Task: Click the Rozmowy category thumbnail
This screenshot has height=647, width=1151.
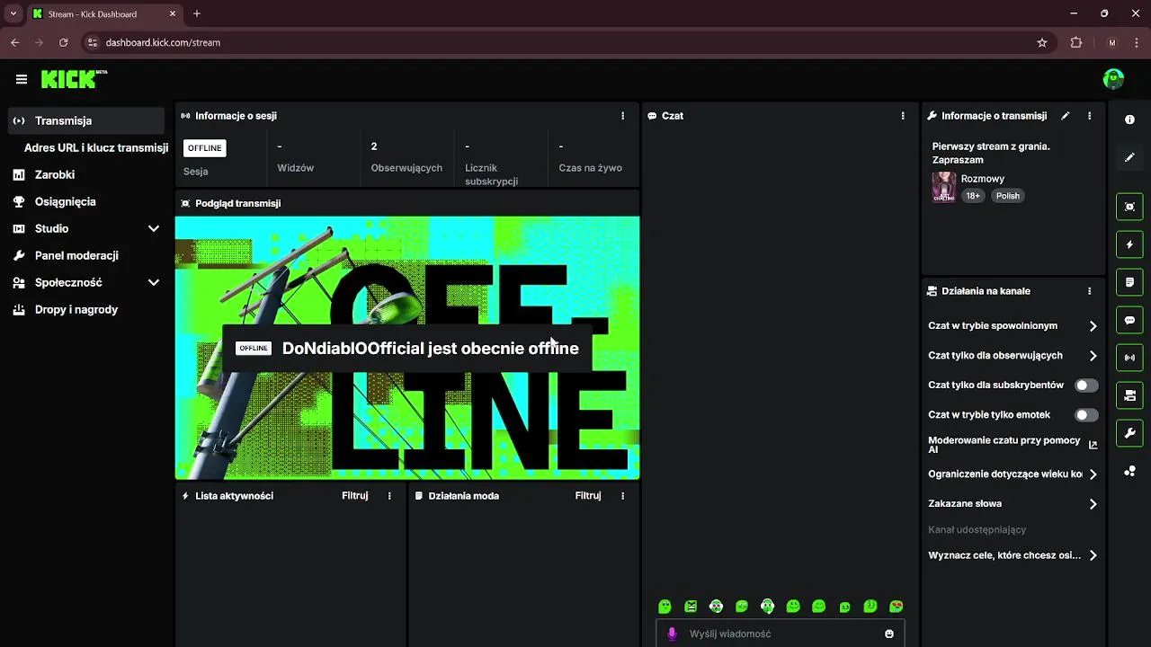Action: [x=944, y=187]
